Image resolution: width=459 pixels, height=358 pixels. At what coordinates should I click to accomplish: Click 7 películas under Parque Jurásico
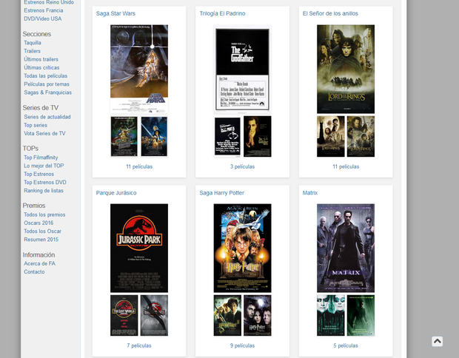click(139, 345)
